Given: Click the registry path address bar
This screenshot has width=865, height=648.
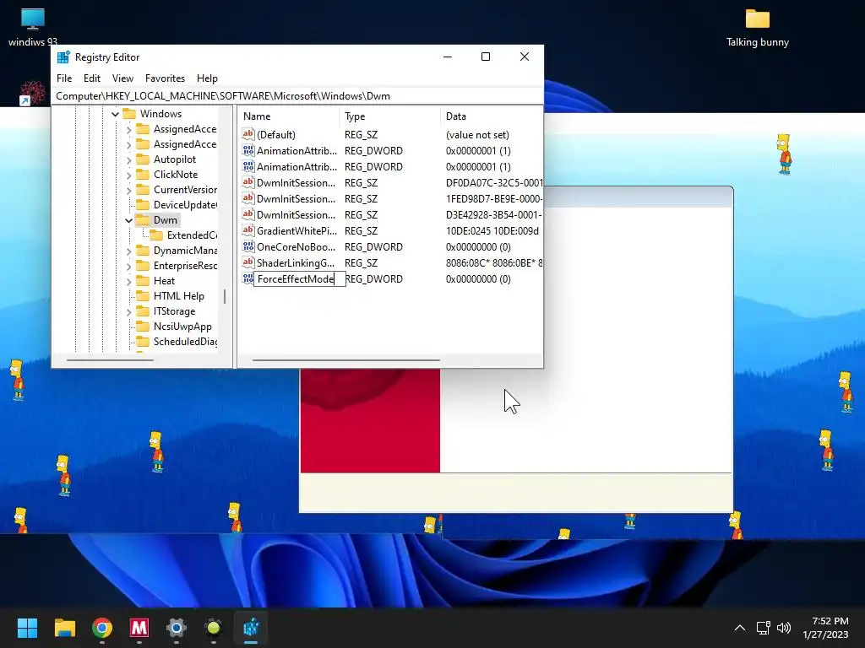Looking at the screenshot, I should tap(296, 96).
